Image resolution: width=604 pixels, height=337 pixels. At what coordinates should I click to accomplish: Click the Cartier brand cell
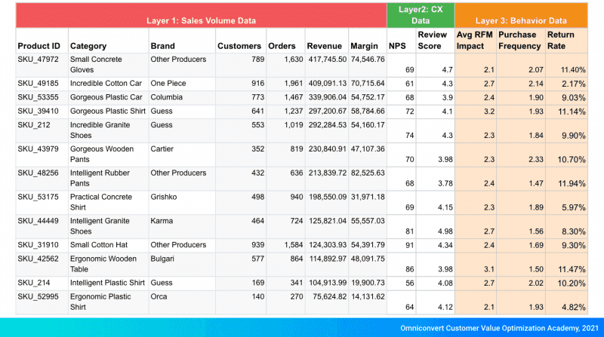point(162,149)
